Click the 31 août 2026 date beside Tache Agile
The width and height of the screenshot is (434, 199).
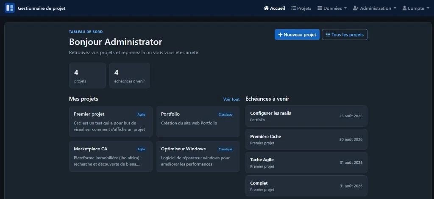[x=351, y=163]
